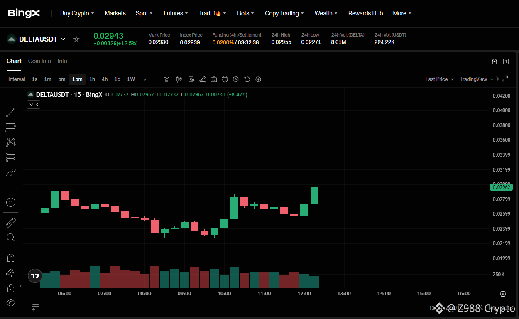Select the XABCD pattern tool
The width and height of the screenshot is (519, 319).
coord(11,142)
